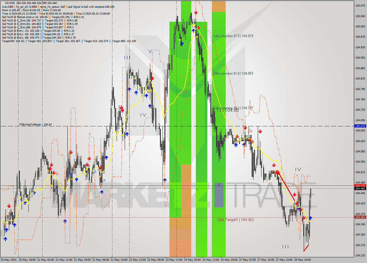The image size is (367, 263).
Task: Click the 104.670 boxed price tag on axis
Action: pyautogui.click(x=360, y=126)
